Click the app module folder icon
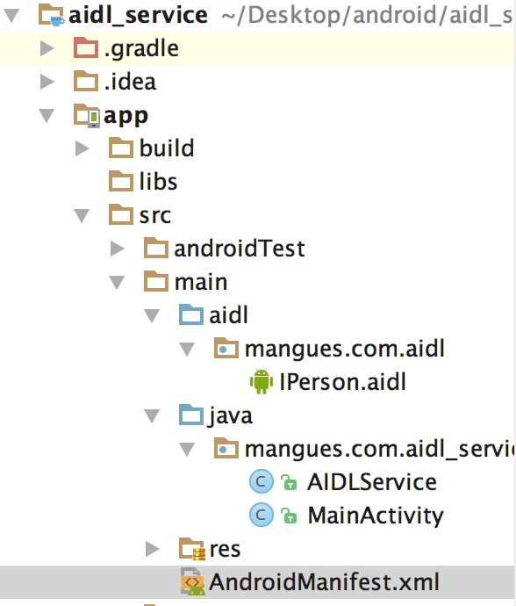The height and width of the screenshot is (606, 516). (x=87, y=115)
